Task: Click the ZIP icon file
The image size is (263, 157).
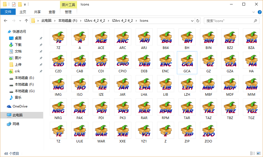Action: tap(187, 131)
